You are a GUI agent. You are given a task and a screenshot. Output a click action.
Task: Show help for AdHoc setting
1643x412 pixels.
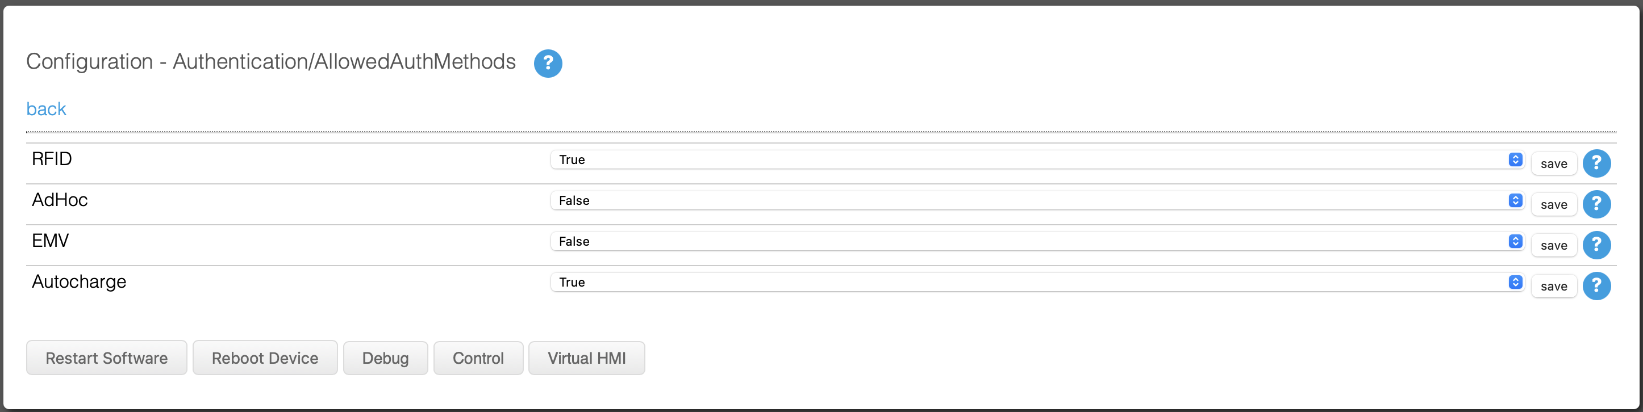pos(1596,204)
